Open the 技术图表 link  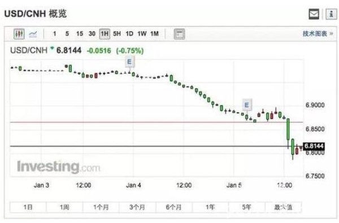[318, 34]
